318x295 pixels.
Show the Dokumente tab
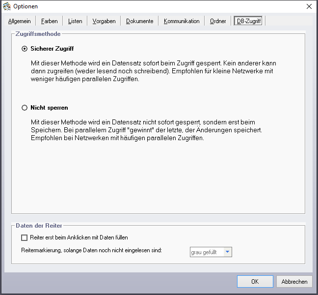coord(139,21)
